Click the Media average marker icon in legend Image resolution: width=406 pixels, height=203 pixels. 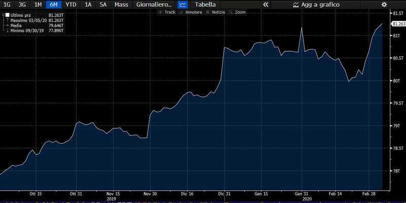point(8,25)
